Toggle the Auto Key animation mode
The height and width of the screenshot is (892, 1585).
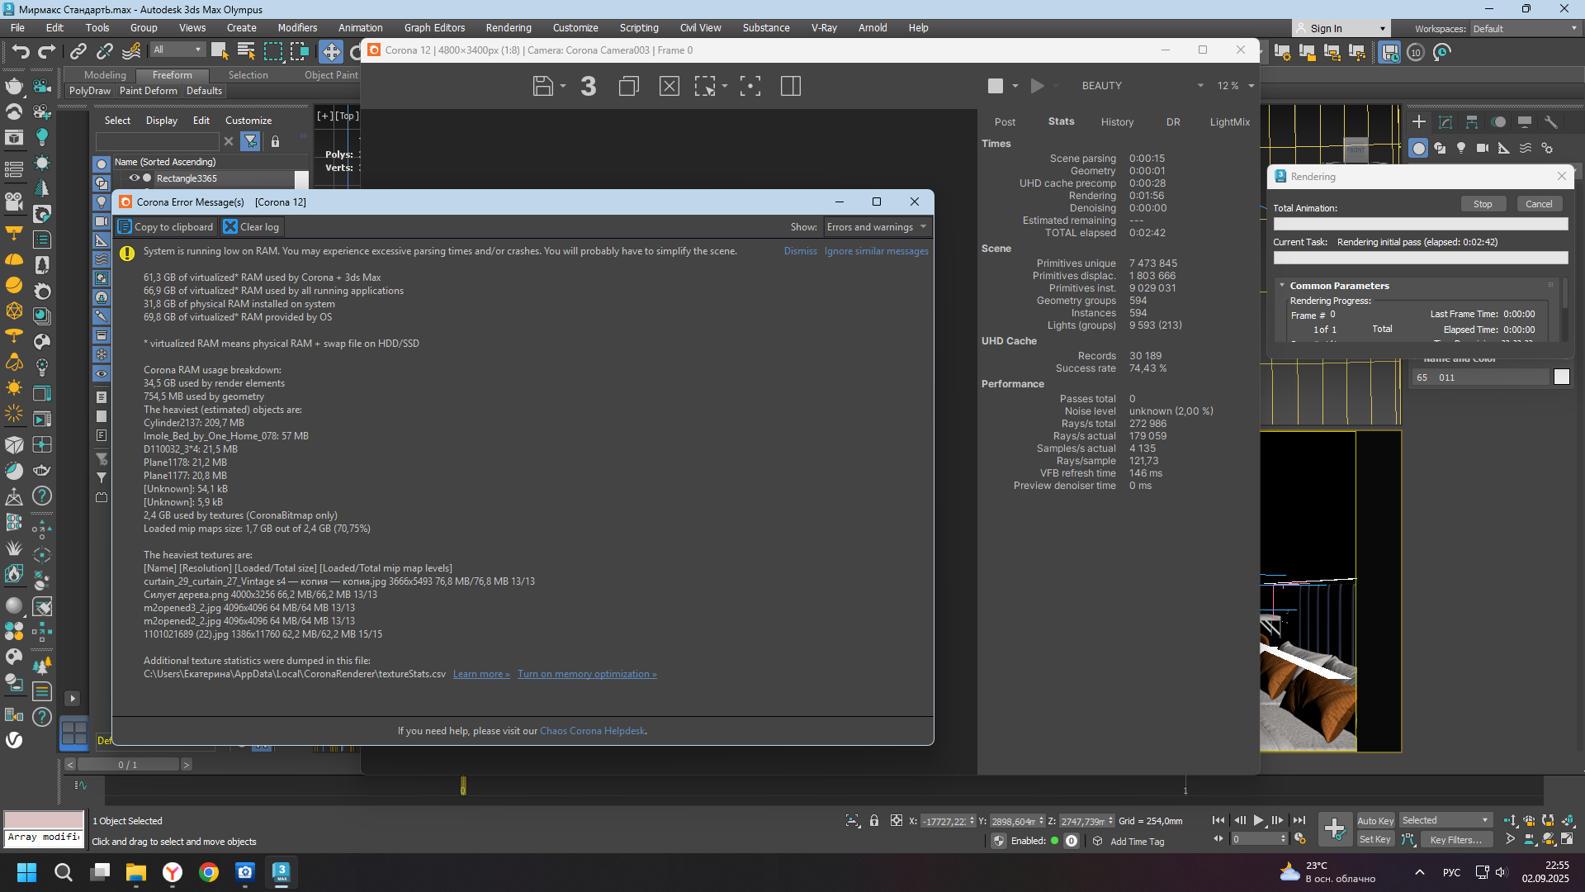pyautogui.click(x=1375, y=820)
